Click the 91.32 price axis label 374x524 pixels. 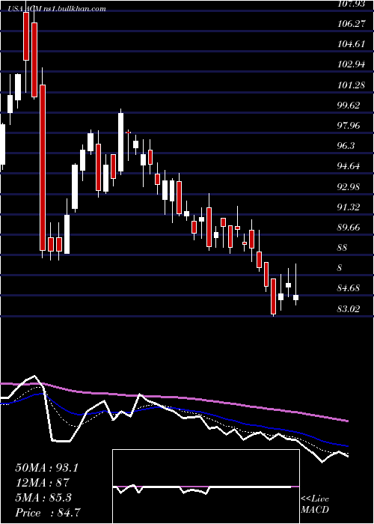click(x=349, y=207)
